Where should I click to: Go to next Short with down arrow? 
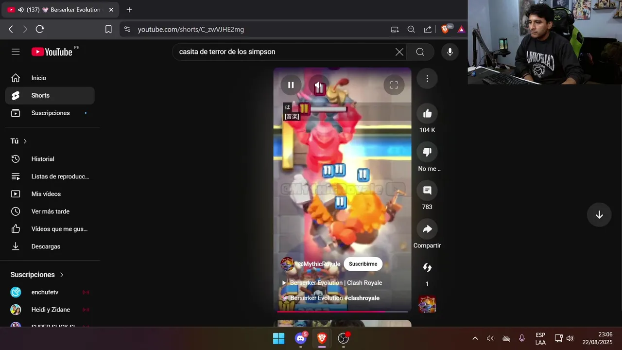tap(599, 215)
